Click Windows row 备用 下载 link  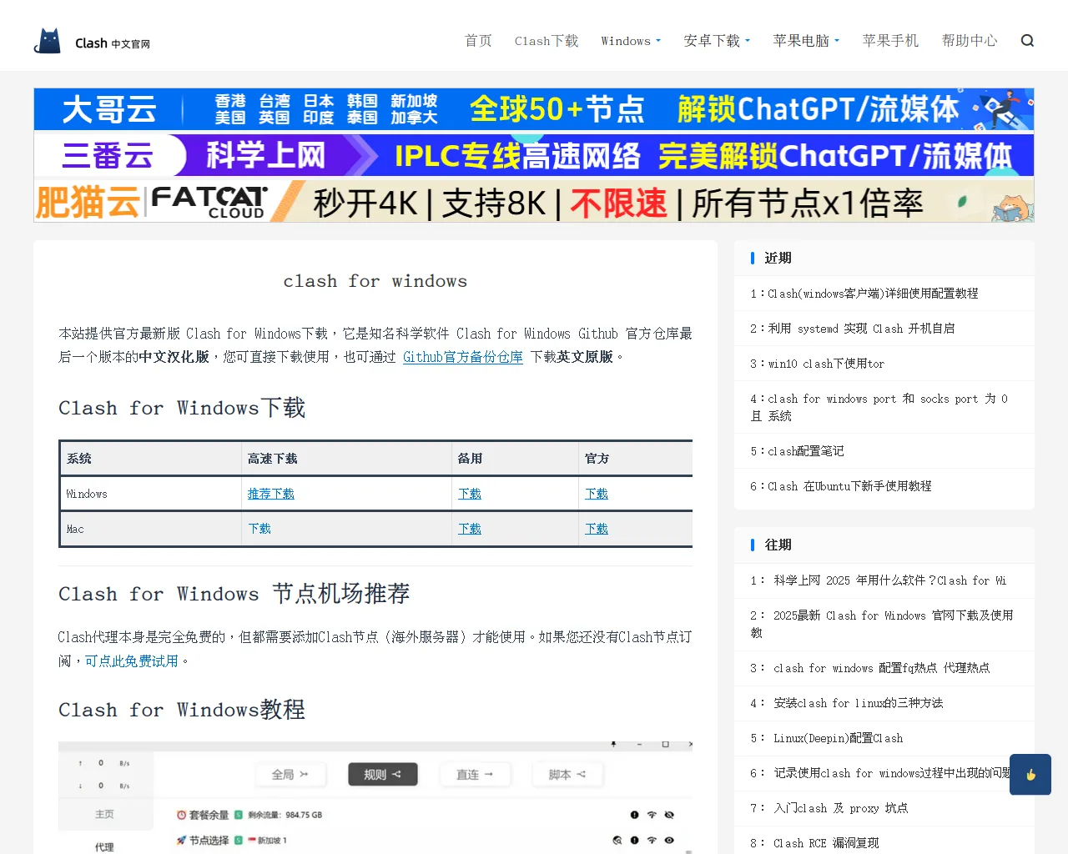tap(470, 494)
